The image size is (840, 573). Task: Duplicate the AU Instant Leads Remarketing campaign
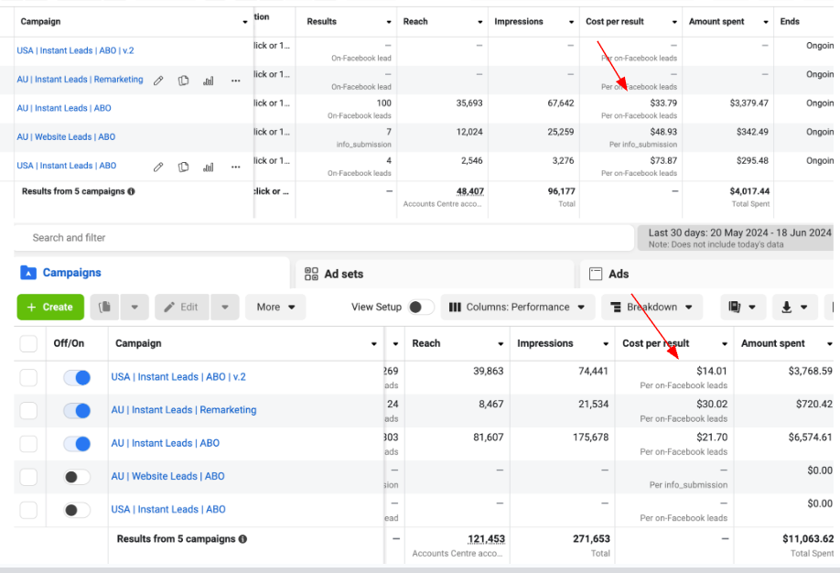pyautogui.click(x=184, y=81)
